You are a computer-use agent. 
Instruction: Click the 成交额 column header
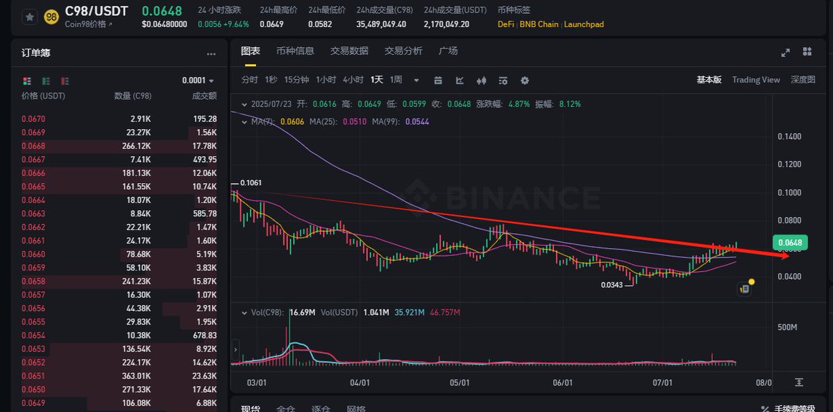click(x=204, y=96)
